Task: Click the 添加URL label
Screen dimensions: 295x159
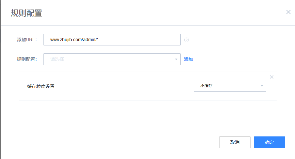Action: tap(27, 40)
